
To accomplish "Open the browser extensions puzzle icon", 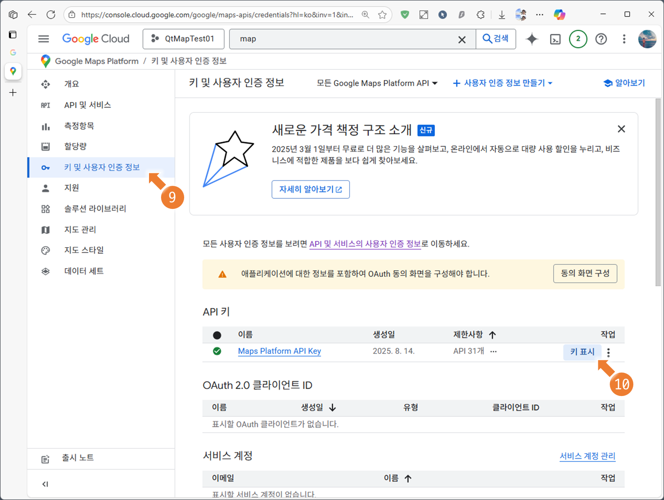I will (481, 15).
